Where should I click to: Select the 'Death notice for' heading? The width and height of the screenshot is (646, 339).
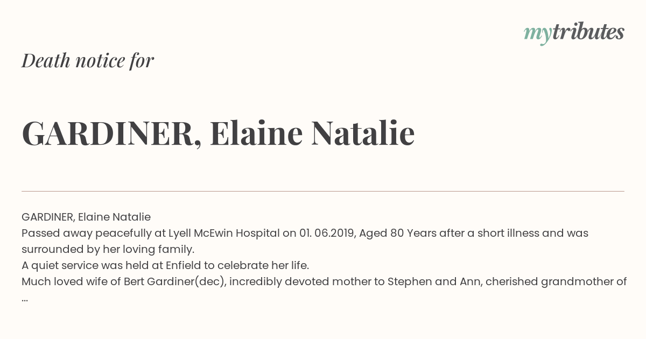(x=88, y=61)
